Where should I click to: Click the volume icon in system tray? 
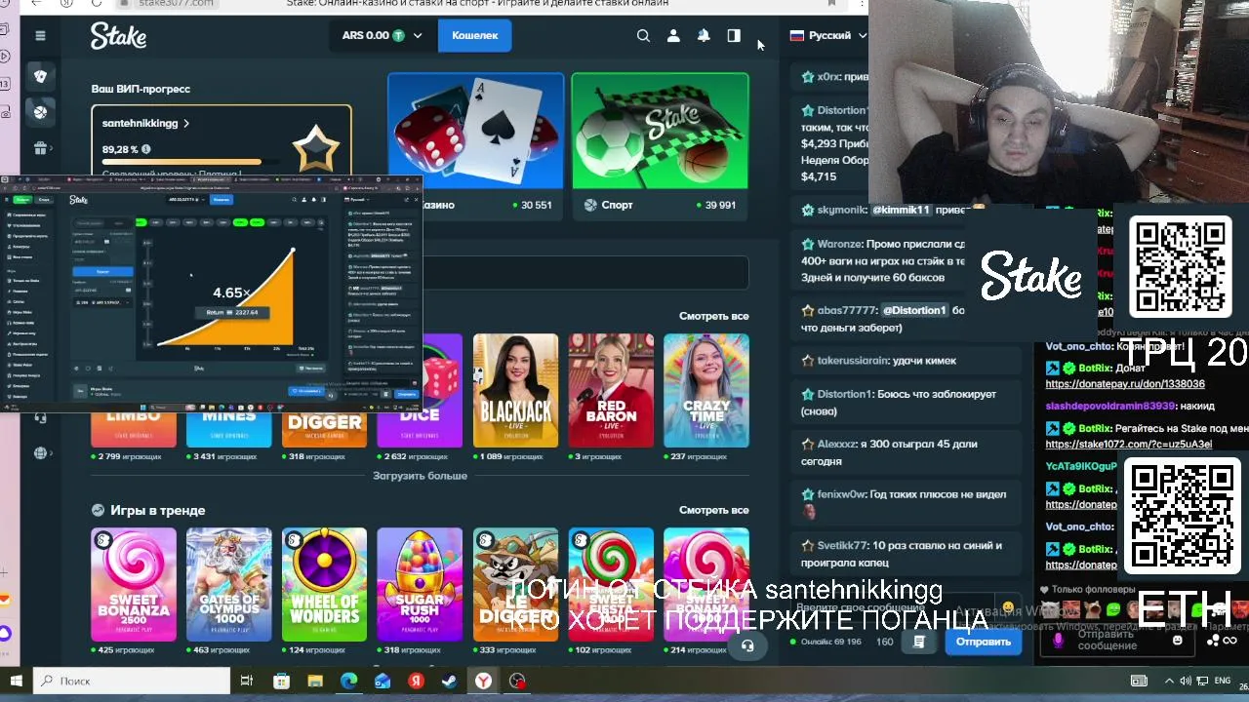point(1186,681)
